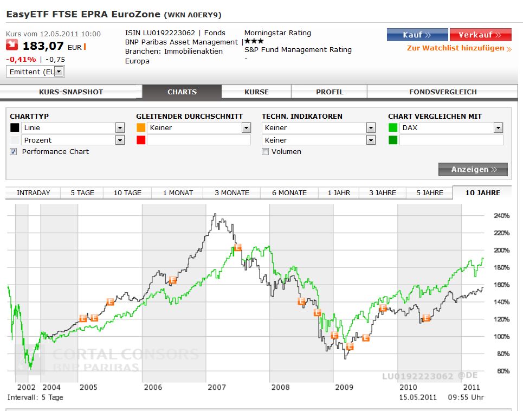
Task: Select the 10 JAHRE time range
Action: coord(482,193)
